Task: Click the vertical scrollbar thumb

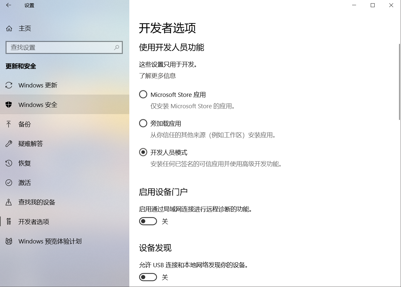Action: click(400, 82)
